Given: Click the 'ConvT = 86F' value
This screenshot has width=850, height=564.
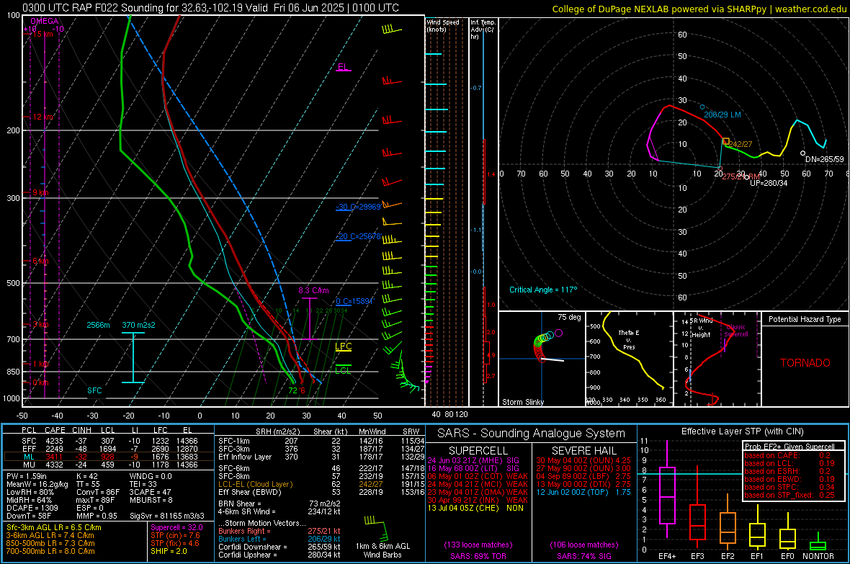Looking at the screenshot, I should [97, 493].
